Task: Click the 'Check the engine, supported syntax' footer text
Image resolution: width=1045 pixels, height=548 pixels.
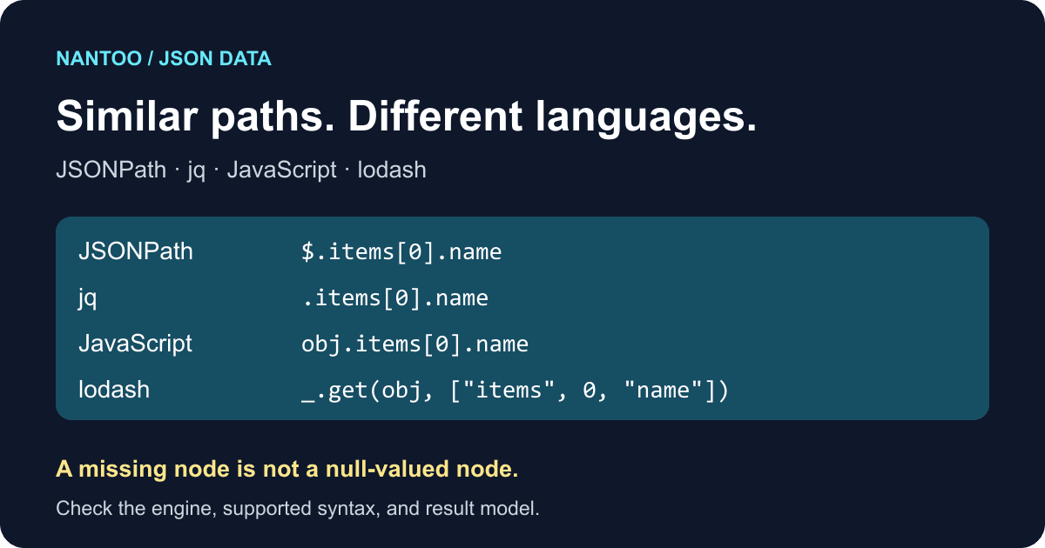Action: point(298,508)
